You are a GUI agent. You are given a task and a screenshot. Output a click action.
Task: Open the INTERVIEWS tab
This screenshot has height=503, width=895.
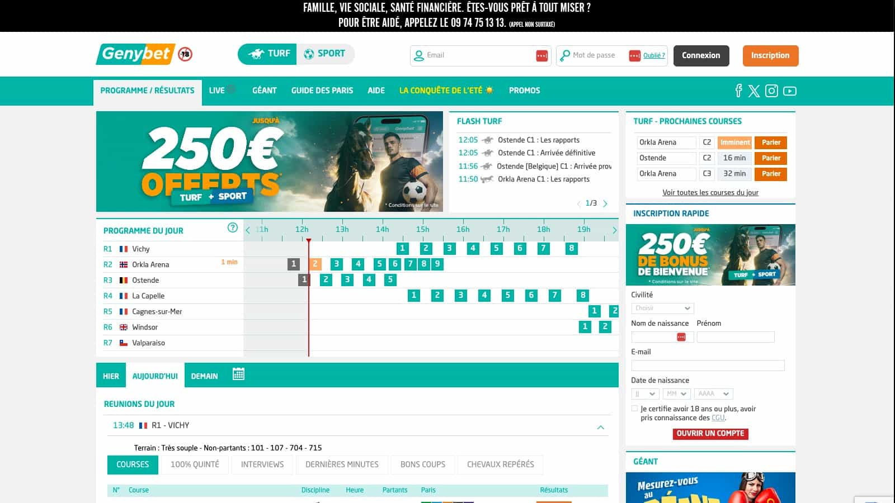pos(262,464)
